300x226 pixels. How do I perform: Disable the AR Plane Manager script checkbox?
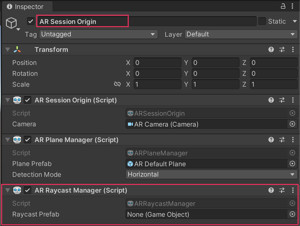[x=27, y=140]
